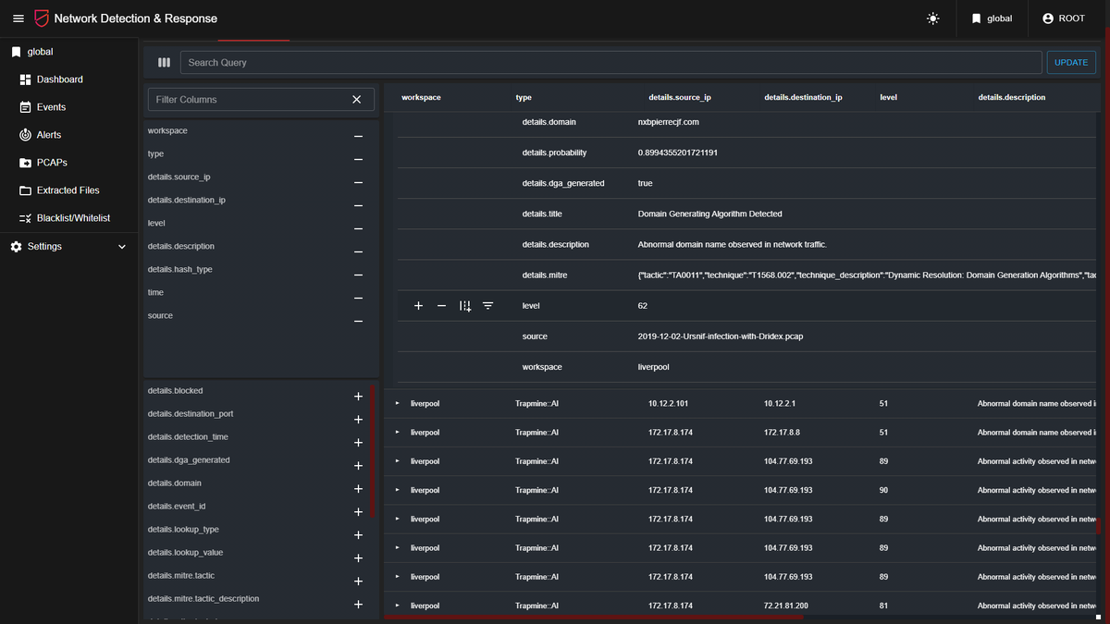Viewport: 1110px width, 624px height.
Task: Add details.mitre.tactic_description column with plus
Action: pyautogui.click(x=358, y=605)
